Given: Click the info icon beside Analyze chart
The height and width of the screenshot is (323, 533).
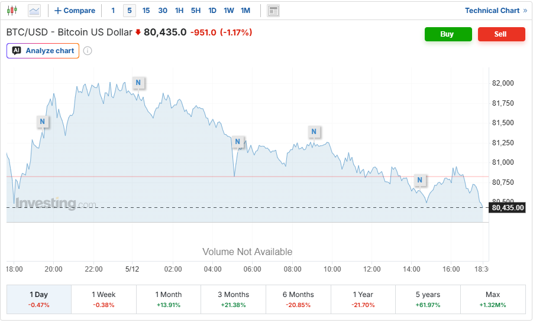Looking at the screenshot, I should coord(88,51).
